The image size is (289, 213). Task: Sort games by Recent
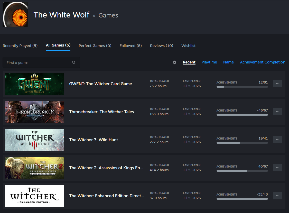pyautogui.click(x=189, y=62)
